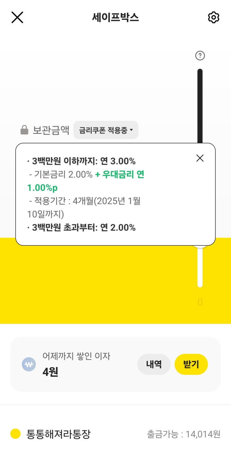Tap the 어제까지 쌓인 이자 4원 text
This screenshot has width=231, height=453.
[x=76, y=364]
